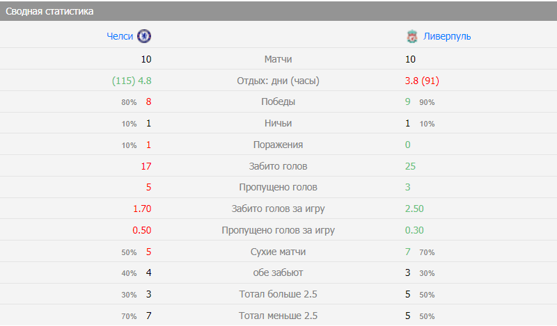Image resolution: width=557 pixels, height=326 pixels.
Task: Click the Пропущено голов за игру label
Action: pos(278,230)
